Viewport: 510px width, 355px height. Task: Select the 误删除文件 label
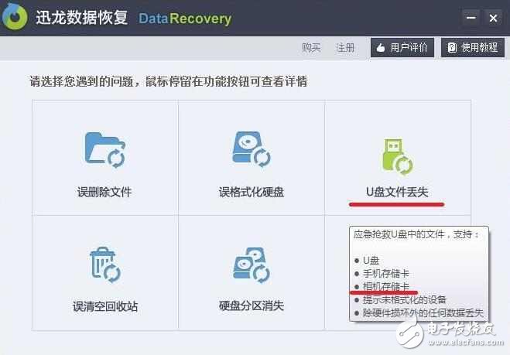point(104,192)
